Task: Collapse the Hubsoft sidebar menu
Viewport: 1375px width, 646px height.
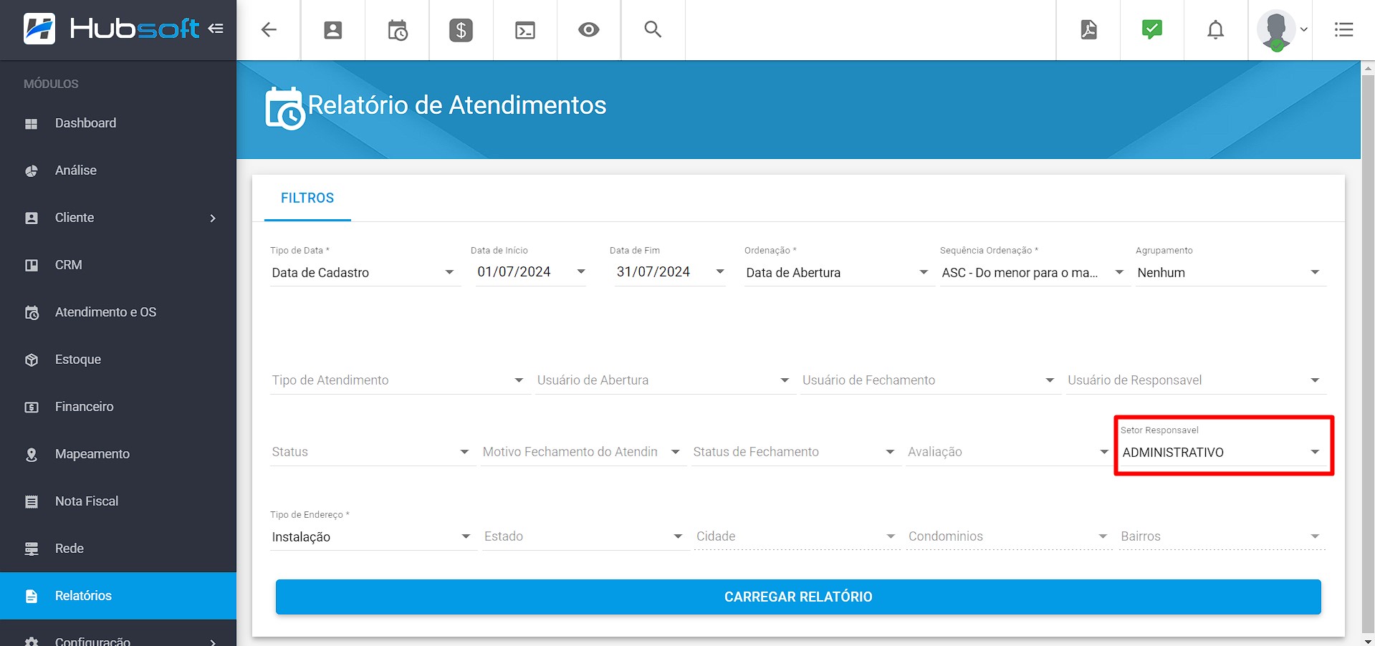Action: pyautogui.click(x=216, y=29)
